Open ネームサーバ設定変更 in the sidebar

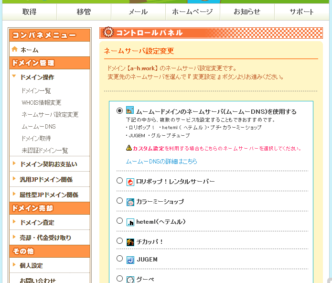point(50,115)
